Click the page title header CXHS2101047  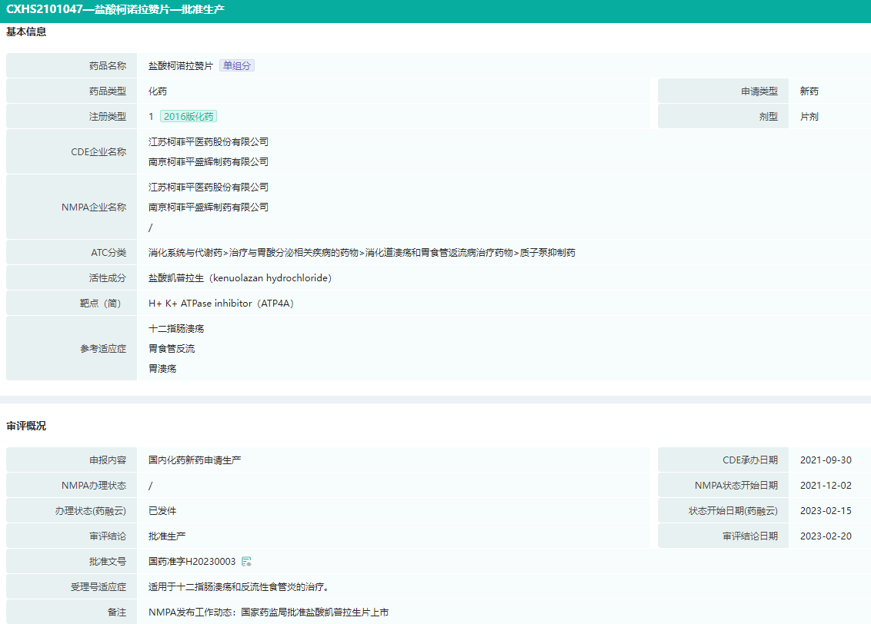click(x=115, y=11)
